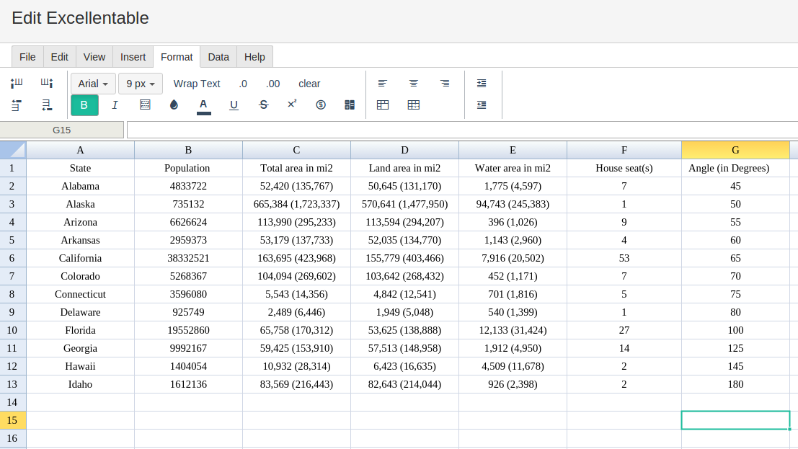Click the insert row above icon

pyautogui.click(x=17, y=105)
